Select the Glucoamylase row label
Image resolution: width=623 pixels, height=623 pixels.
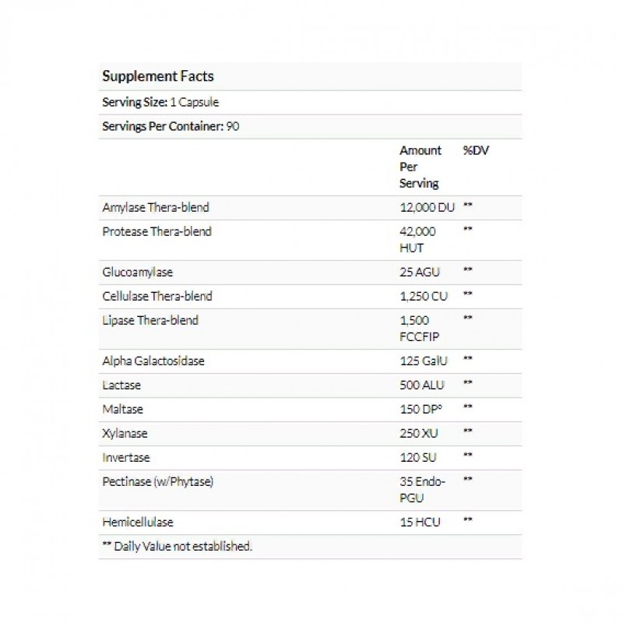138,272
